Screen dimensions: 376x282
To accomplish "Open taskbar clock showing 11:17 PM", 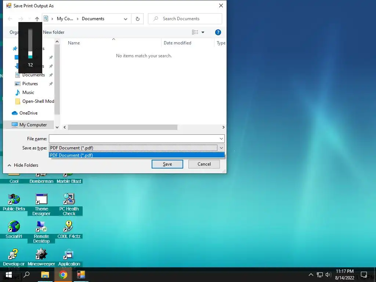I will [344, 275].
